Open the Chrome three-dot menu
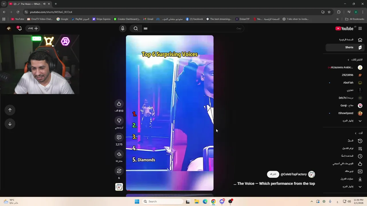This screenshot has width=367, height=206. [x=363, y=12]
